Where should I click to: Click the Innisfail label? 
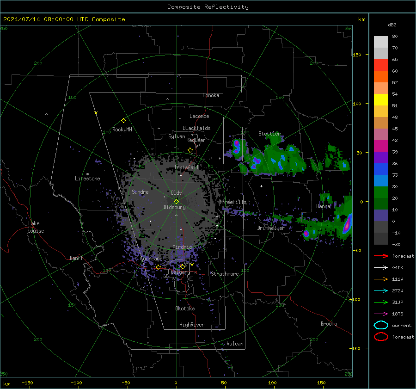point(187,167)
